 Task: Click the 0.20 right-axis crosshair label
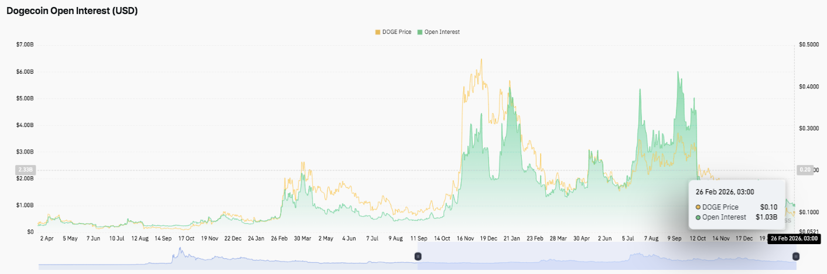(804, 170)
